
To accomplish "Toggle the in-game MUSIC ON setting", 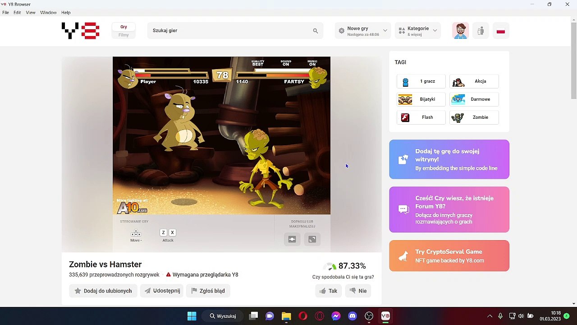I will click(312, 63).
